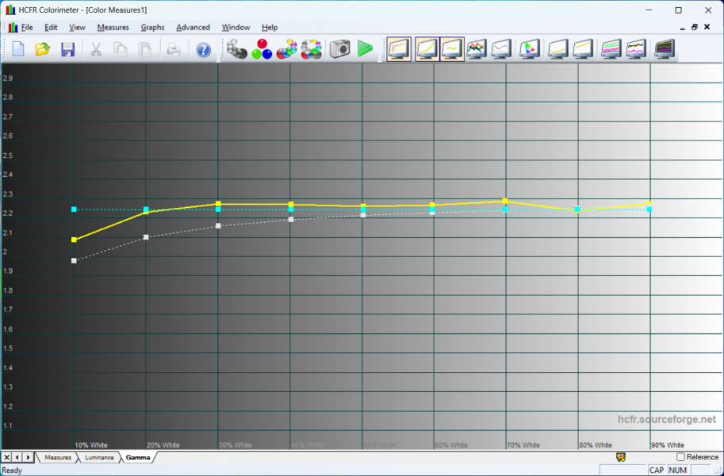The height and width of the screenshot is (476, 724).
Task: Switch to the Luminance tab
Action: (99, 458)
